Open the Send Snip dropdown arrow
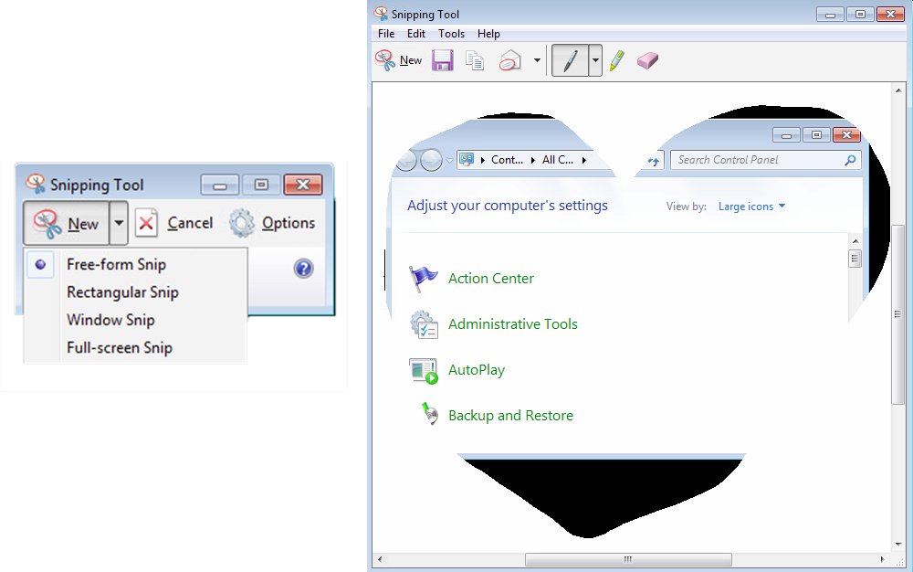The image size is (913, 572). pos(537,60)
